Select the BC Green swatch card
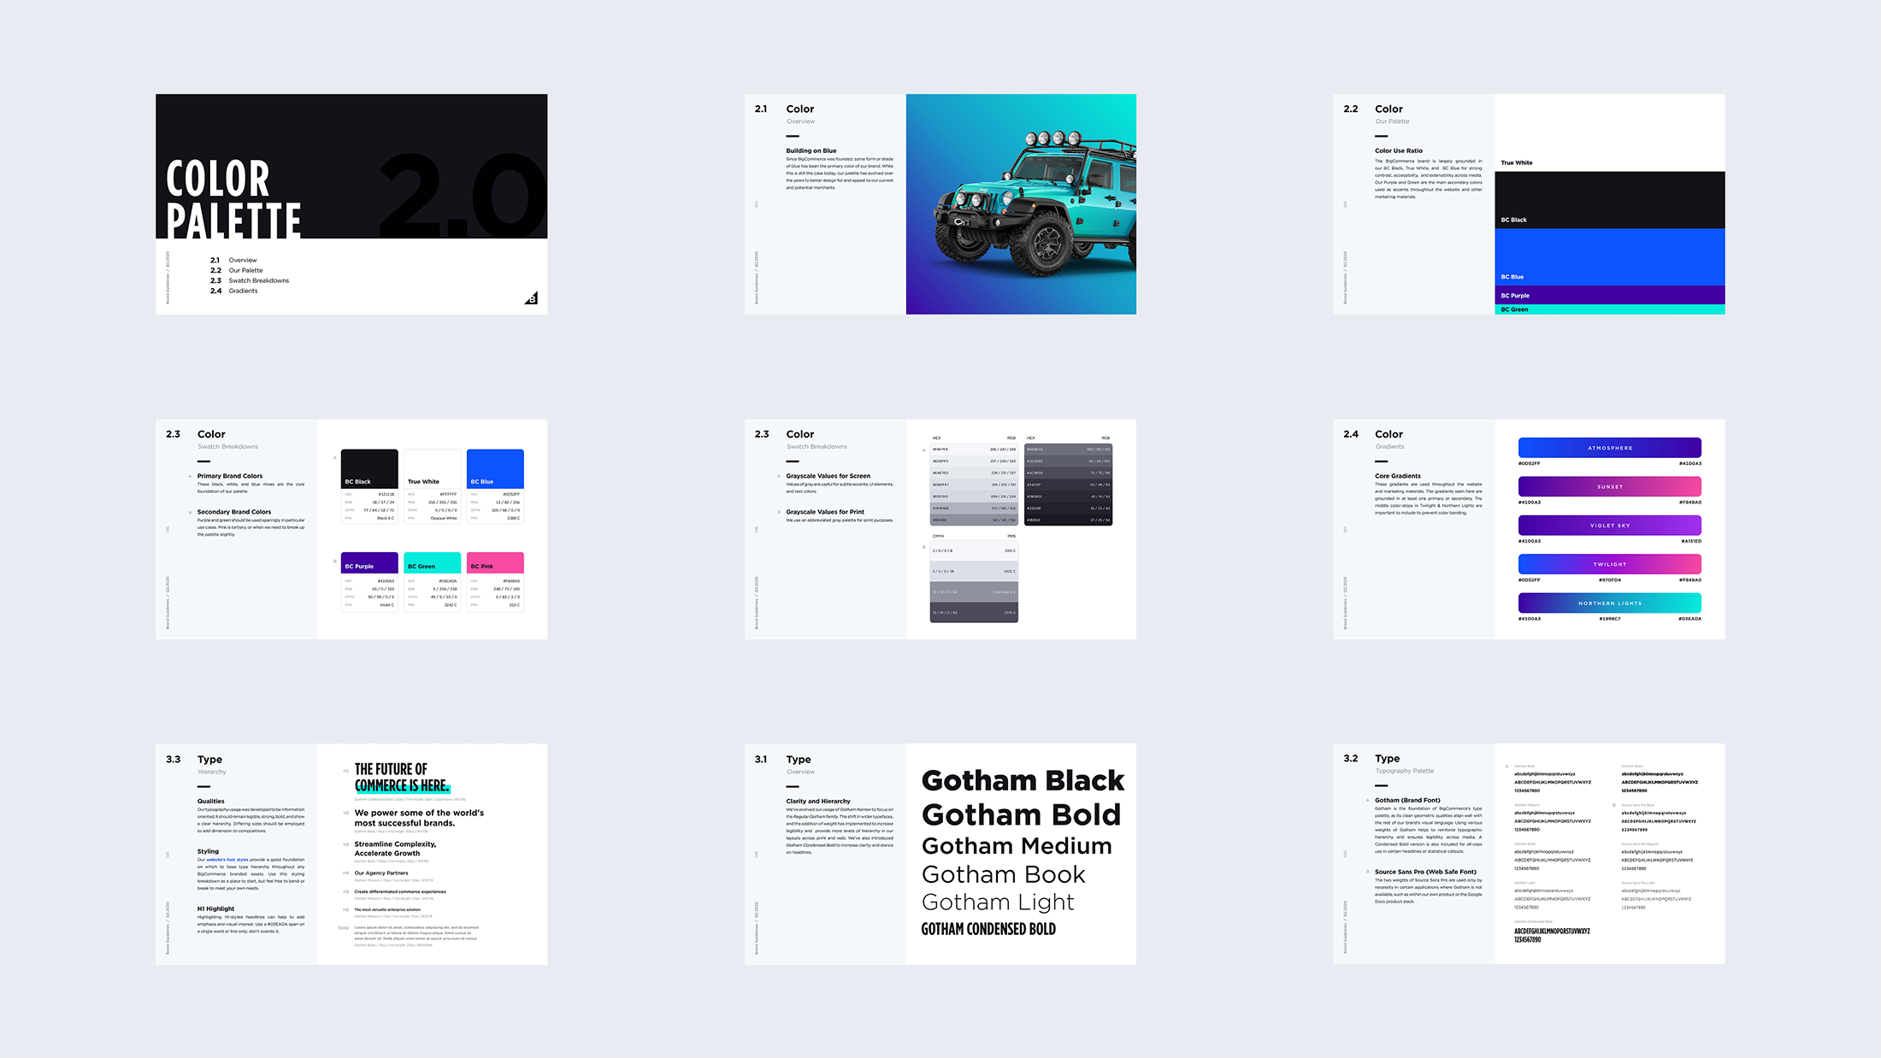 point(433,582)
